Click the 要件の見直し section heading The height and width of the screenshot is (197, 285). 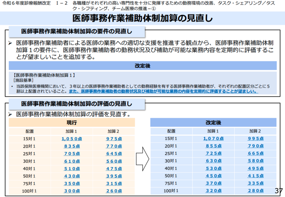point(76,32)
